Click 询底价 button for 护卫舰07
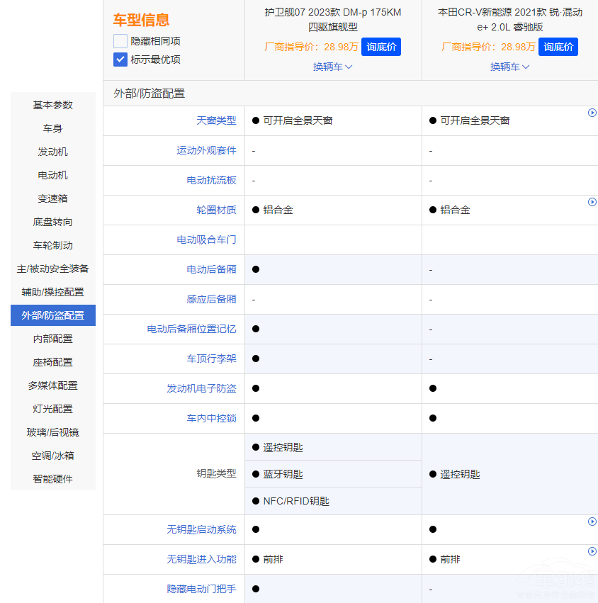 click(381, 47)
